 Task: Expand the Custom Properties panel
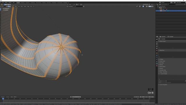pyautogui.click(x=163, y=85)
